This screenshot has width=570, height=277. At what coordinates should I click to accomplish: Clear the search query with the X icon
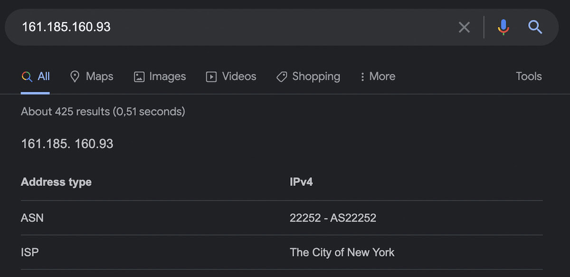[x=464, y=28]
